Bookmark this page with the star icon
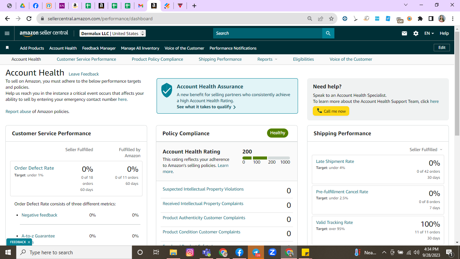 pyautogui.click(x=331, y=19)
